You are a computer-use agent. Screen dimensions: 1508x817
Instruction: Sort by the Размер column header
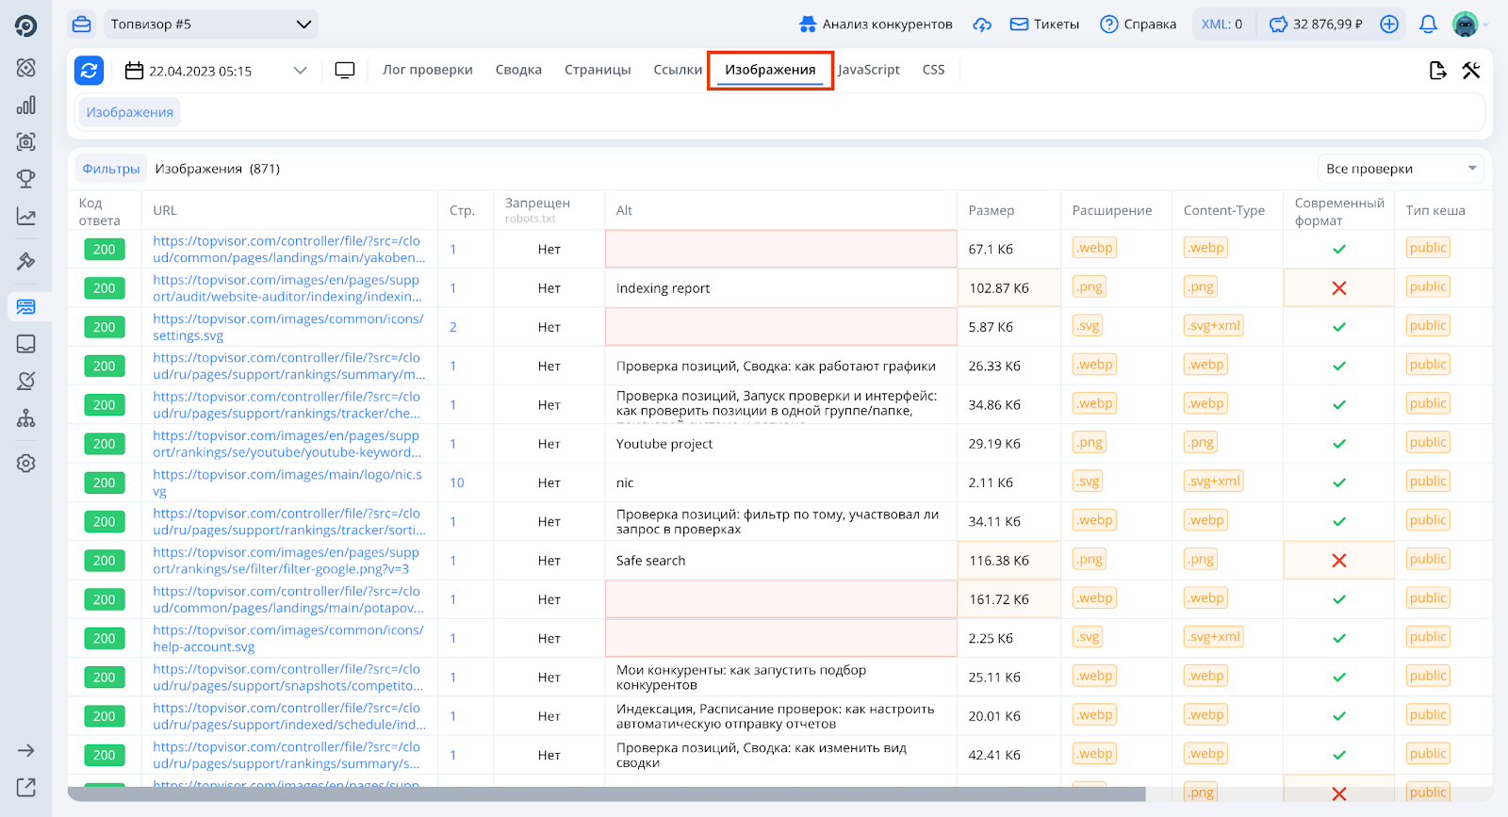[x=992, y=210]
